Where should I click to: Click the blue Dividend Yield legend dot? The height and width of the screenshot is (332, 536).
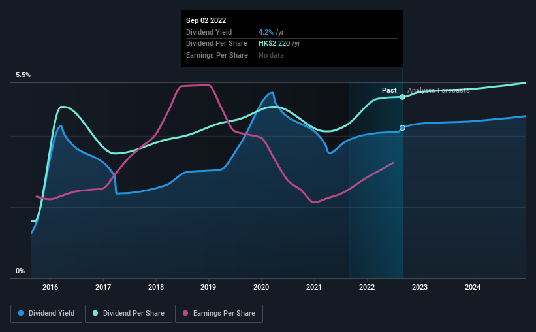point(21,313)
